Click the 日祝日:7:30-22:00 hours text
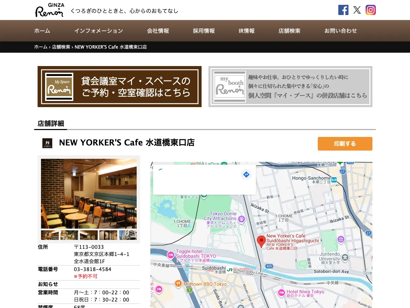This screenshot has width=410, height=308. coord(101,300)
